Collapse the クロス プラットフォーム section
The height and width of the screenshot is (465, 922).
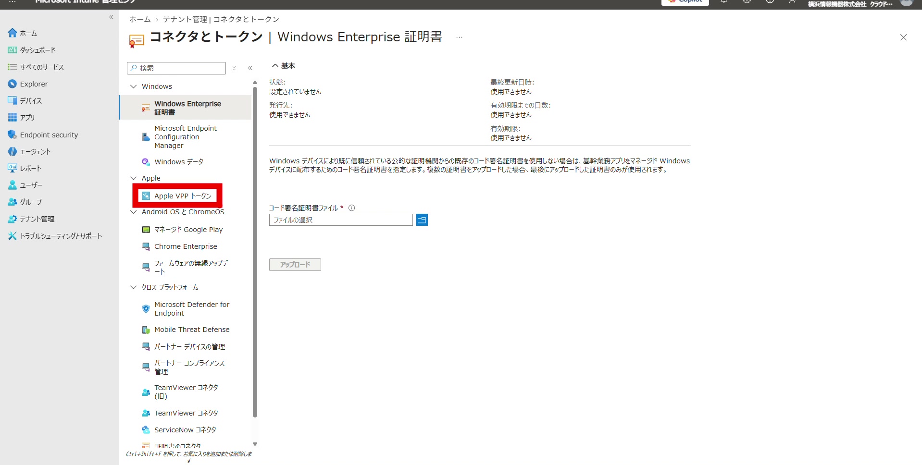(134, 287)
